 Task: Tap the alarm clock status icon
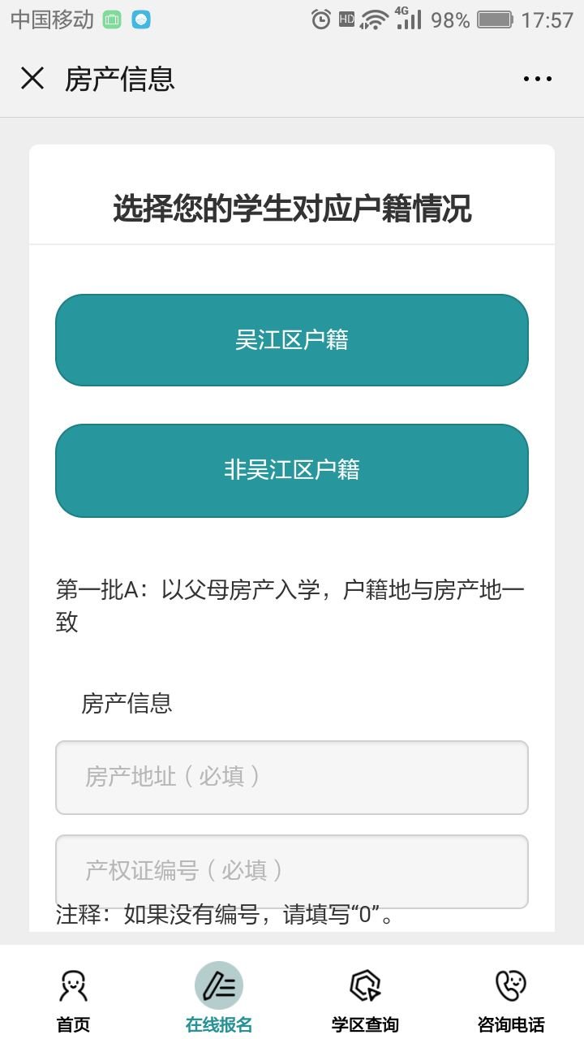click(321, 19)
